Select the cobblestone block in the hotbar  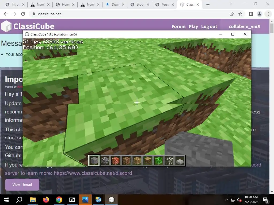click(105, 160)
